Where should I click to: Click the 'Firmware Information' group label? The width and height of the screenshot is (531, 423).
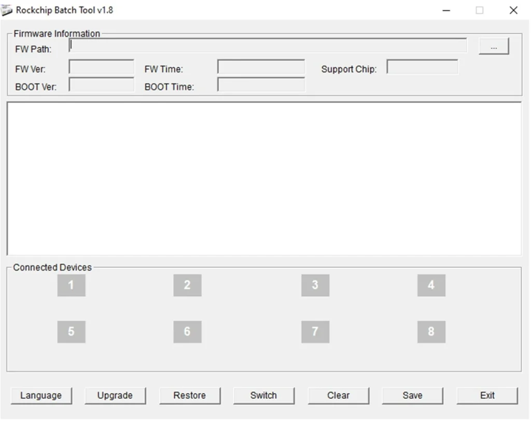(57, 34)
